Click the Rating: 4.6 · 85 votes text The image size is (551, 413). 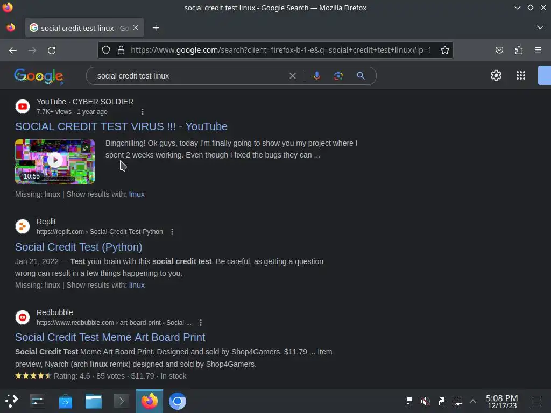(89, 376)
